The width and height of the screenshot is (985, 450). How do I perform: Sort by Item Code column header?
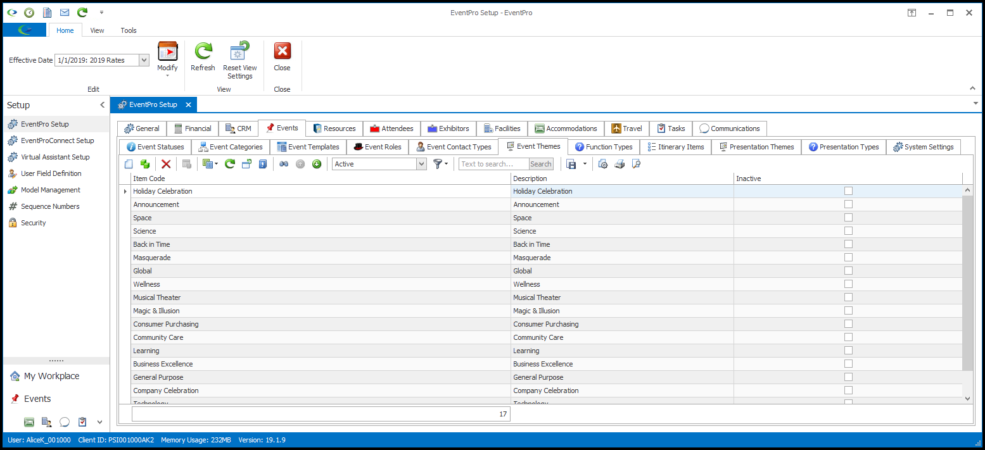321,178
